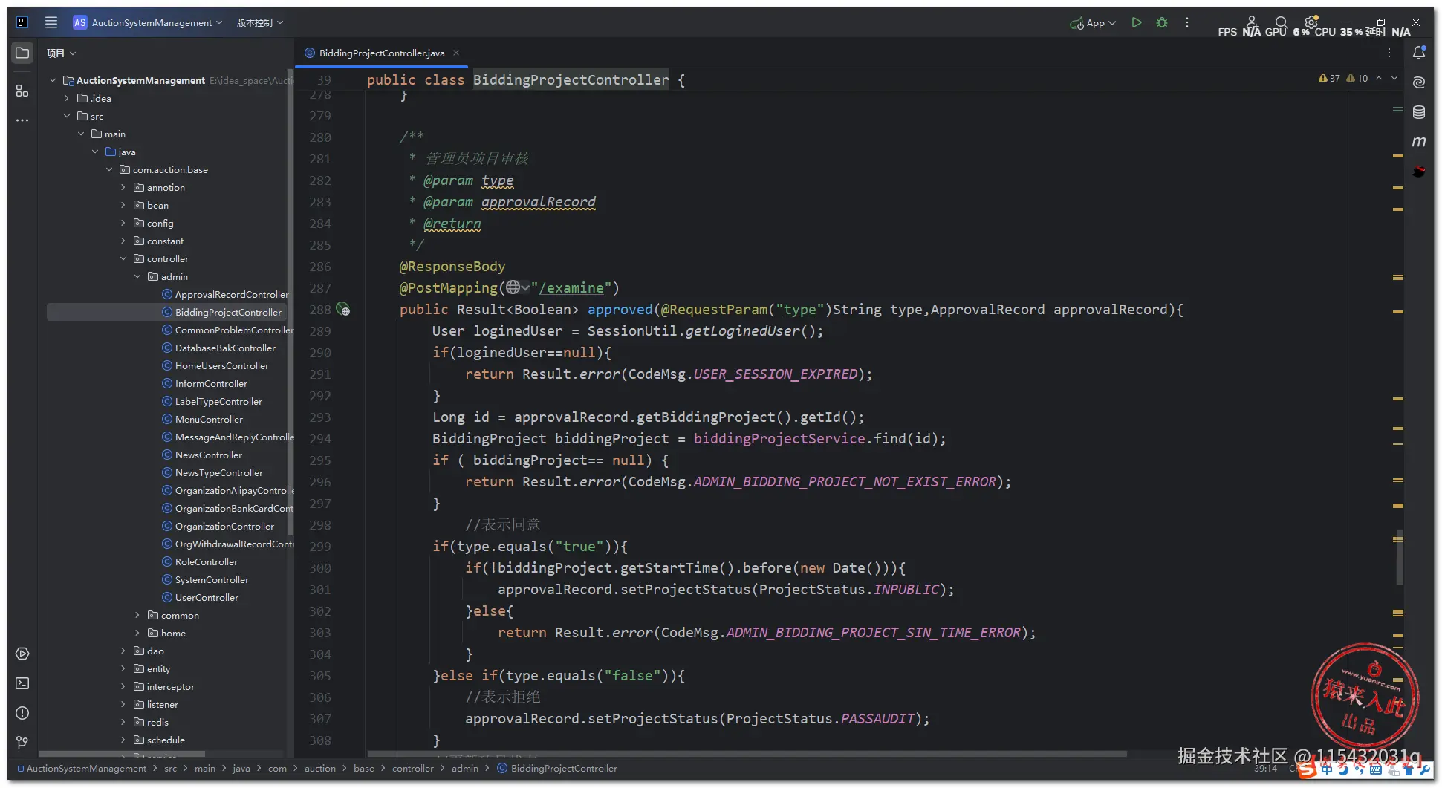Click the project panel vertical scrollbar
The width and height of the screenshot is (1442, 788).
(x=290, y=301)
